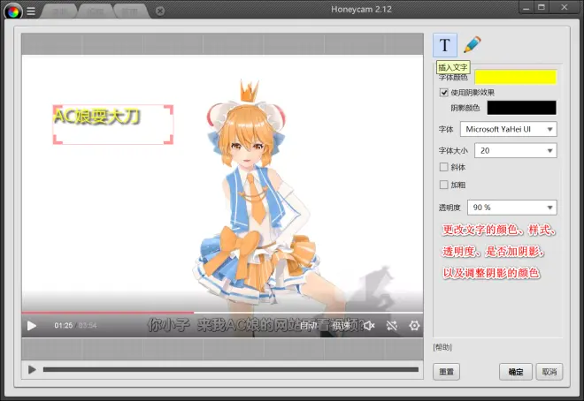Select the pencil drawing tool
The image size is (584, 401).
point(472,45)
